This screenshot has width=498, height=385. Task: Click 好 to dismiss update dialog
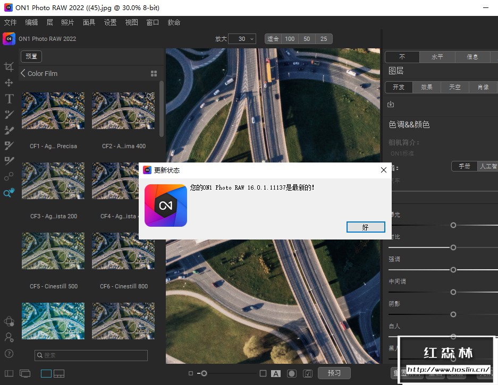365,227
